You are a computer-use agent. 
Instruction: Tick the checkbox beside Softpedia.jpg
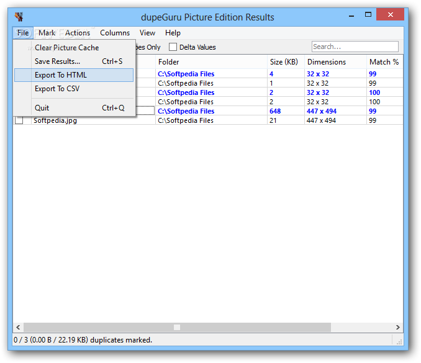(19, 120)
